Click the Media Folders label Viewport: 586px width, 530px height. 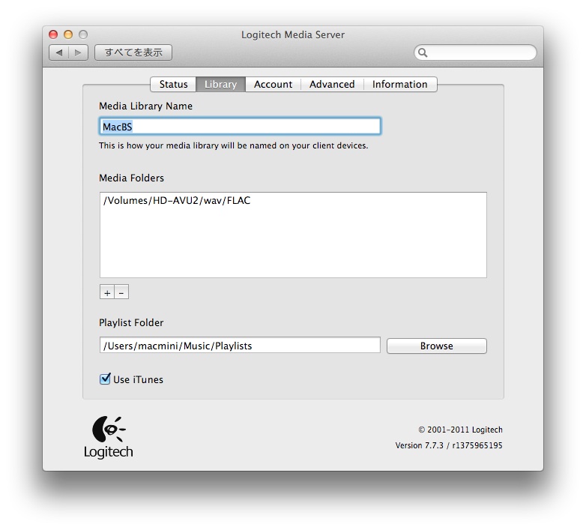point(132,178)
